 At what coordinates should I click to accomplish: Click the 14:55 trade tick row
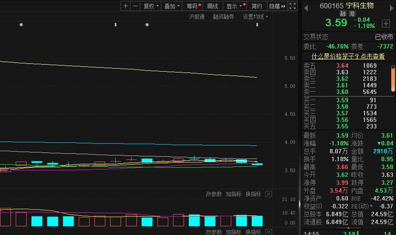pos(348,233)
